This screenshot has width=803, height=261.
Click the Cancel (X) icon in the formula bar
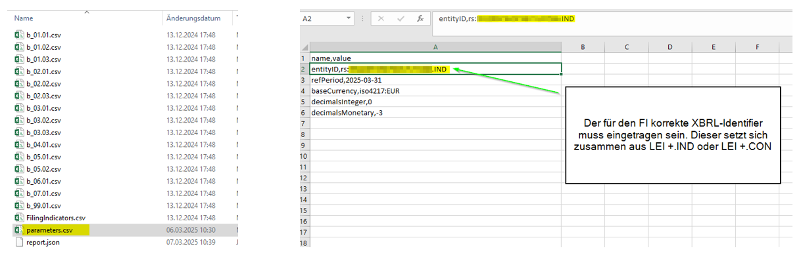(381, 19)
